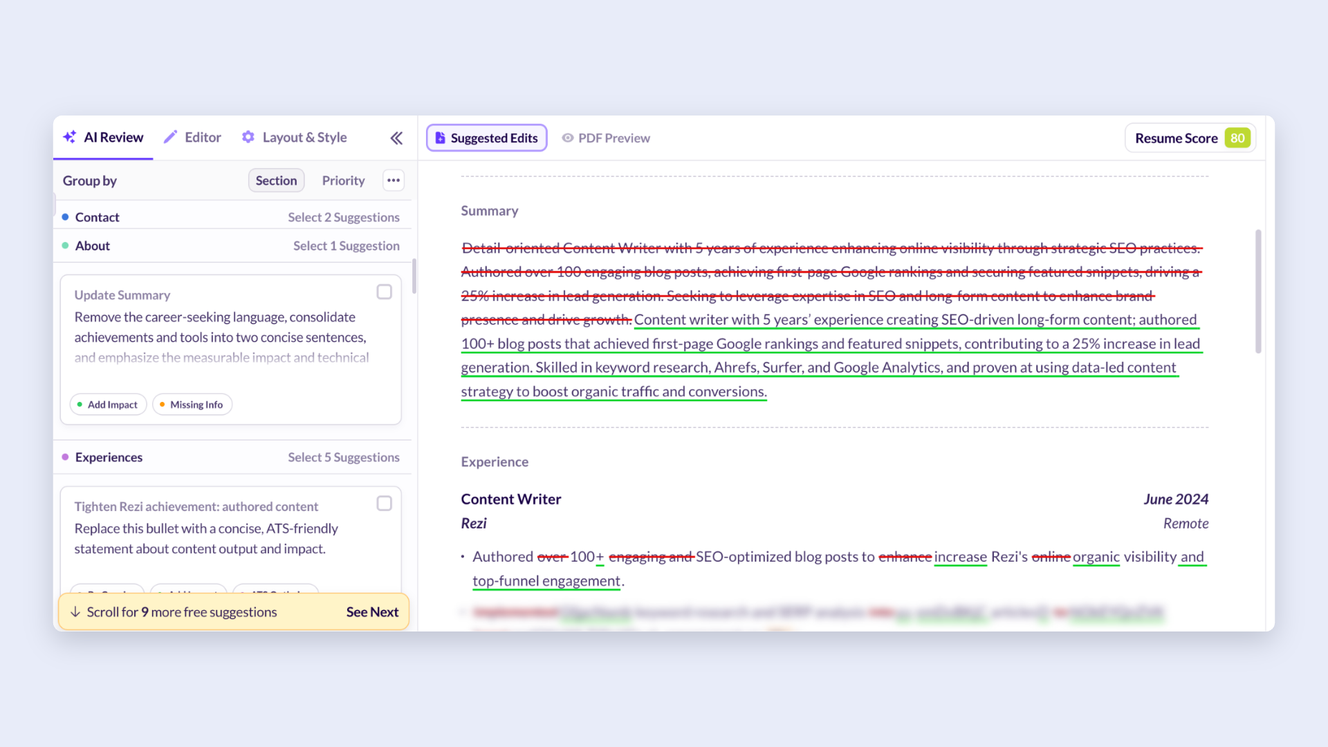Switch to the Editor tab
This screenshot has height=747, width=1328.
tap(192, 138)
